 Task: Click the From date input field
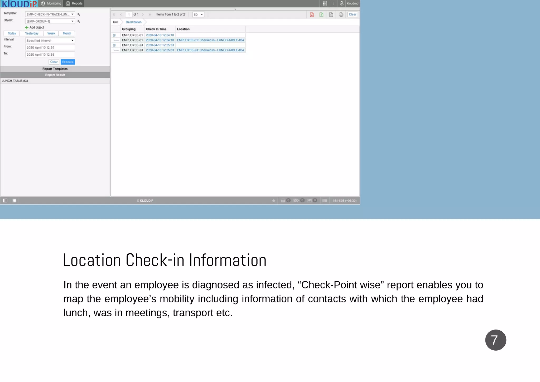coord(50,47)
